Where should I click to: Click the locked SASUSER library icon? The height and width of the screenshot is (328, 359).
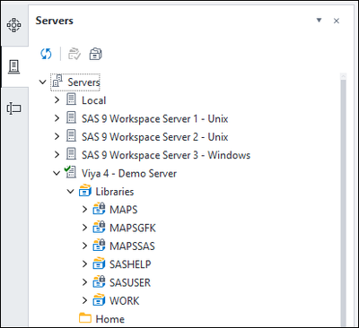(x=99, y=281)
